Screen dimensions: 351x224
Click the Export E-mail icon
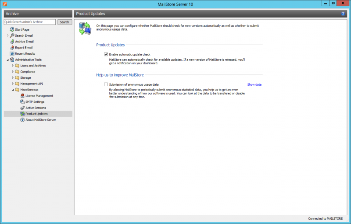(x=12, y=48)
